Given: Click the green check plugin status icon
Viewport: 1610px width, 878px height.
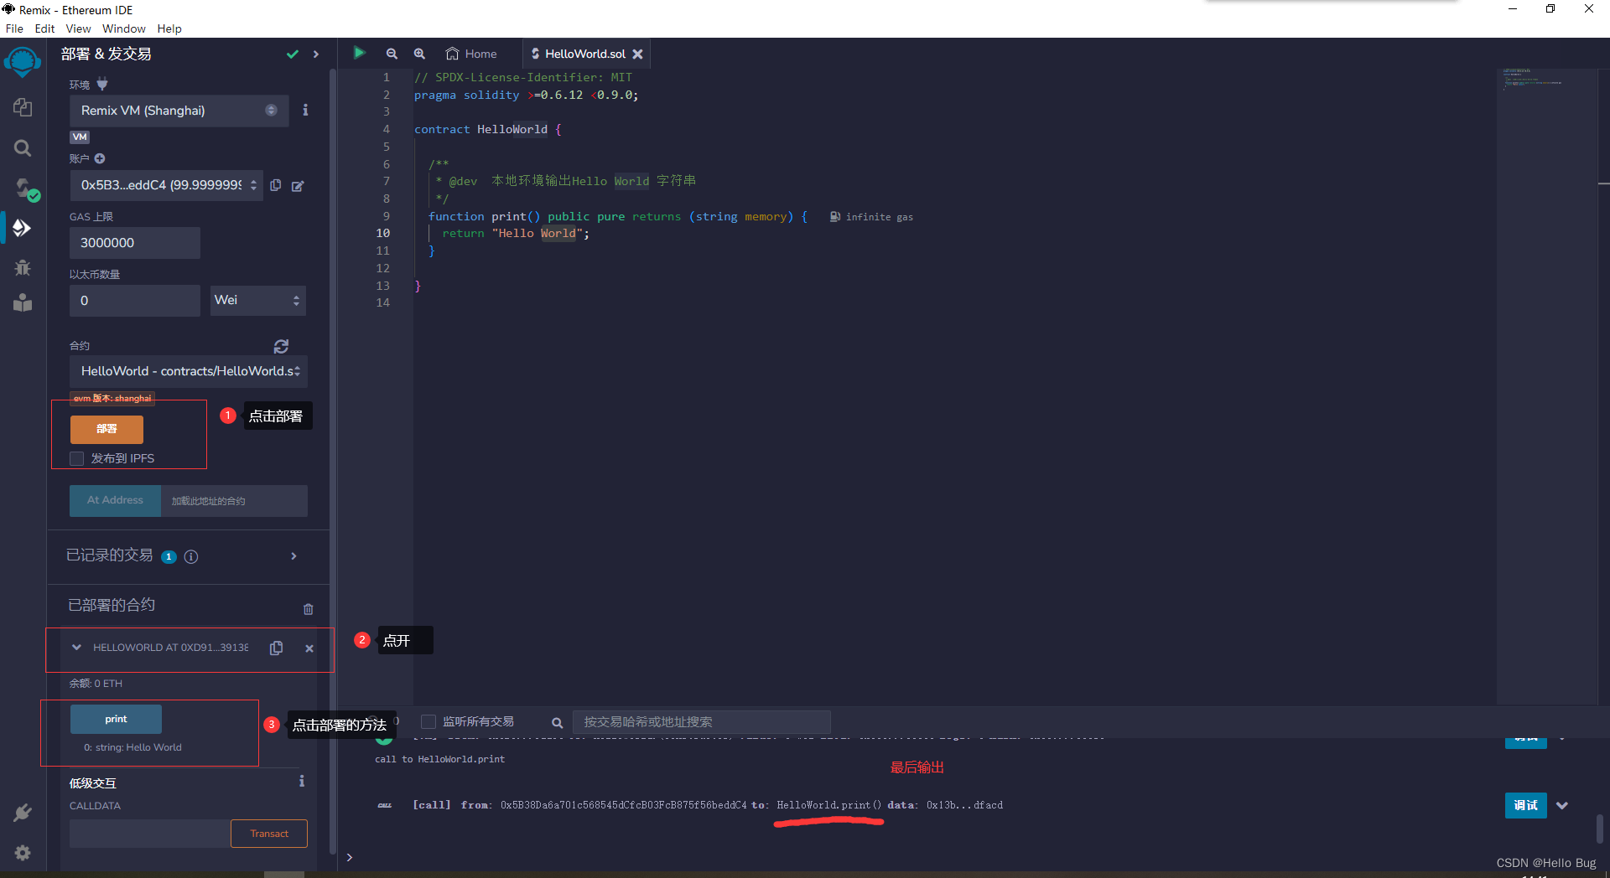Looking at the screenshot, I should click(293, 54).
